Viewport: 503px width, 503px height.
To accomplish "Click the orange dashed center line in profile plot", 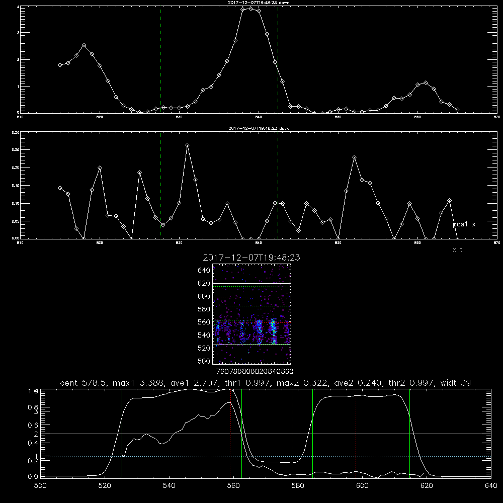I will (x=293, y=433).
